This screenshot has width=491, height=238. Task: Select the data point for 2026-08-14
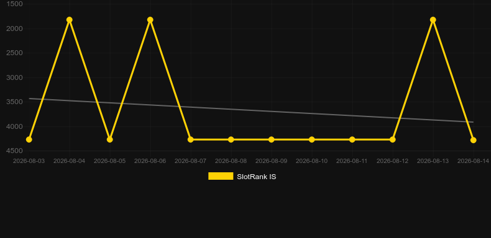coord(473,140)
